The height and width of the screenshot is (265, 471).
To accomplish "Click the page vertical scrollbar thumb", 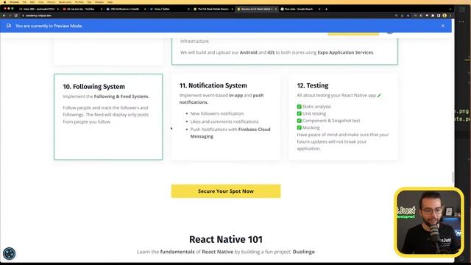I will click(x=453, y=177).
